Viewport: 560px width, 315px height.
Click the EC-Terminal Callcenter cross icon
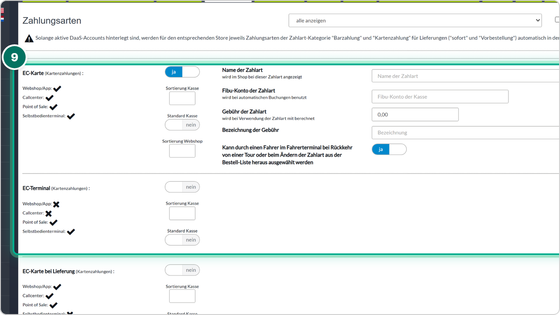click(x=49, y=213)
